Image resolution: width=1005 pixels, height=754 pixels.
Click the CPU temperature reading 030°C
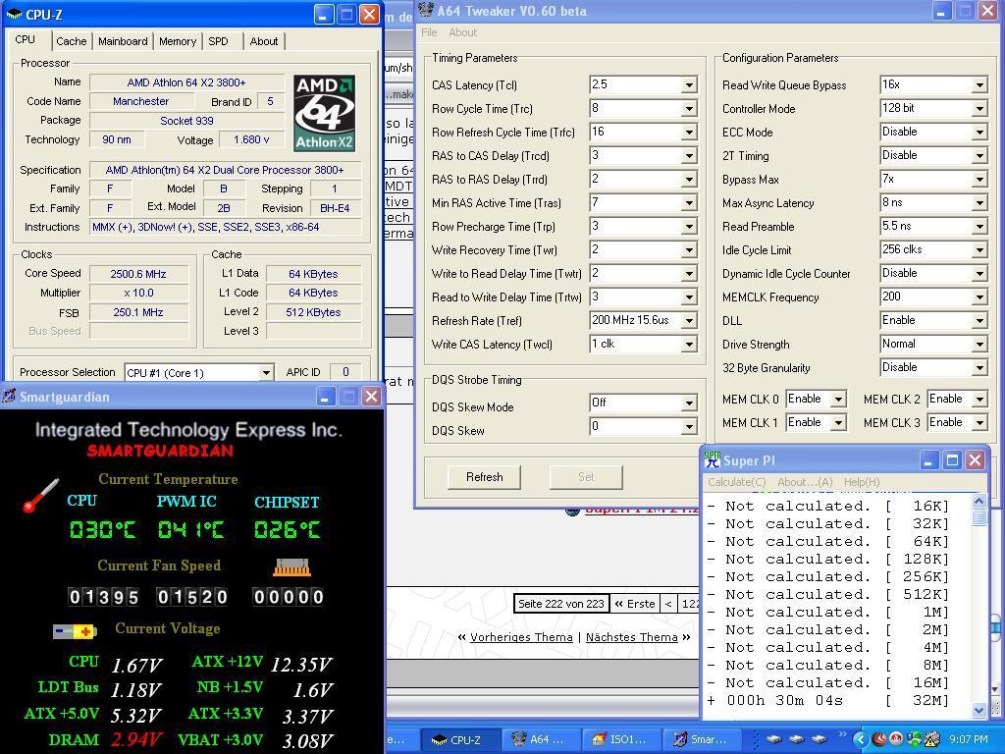[102, 529]
